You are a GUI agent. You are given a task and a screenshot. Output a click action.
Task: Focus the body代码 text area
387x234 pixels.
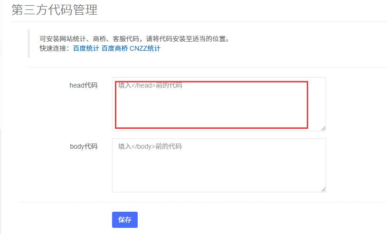[x=219, y=165]
